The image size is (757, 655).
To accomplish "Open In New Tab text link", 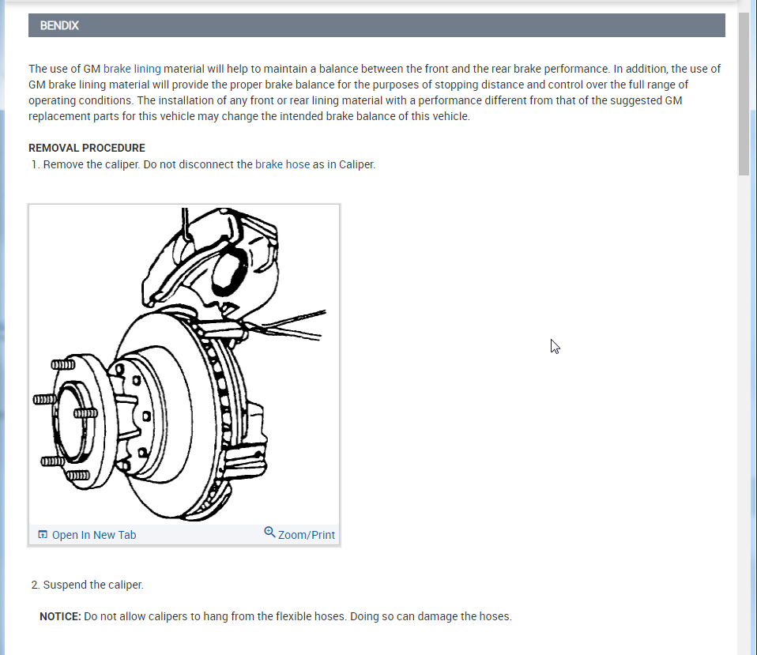I will (x=94, y=535).
